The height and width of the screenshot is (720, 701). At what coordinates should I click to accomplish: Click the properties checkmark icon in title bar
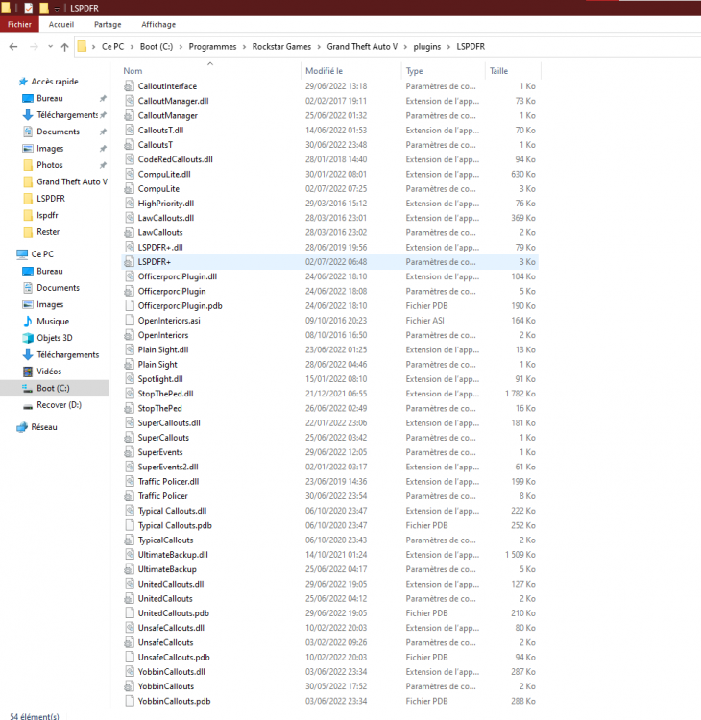(x=29, y=8)
